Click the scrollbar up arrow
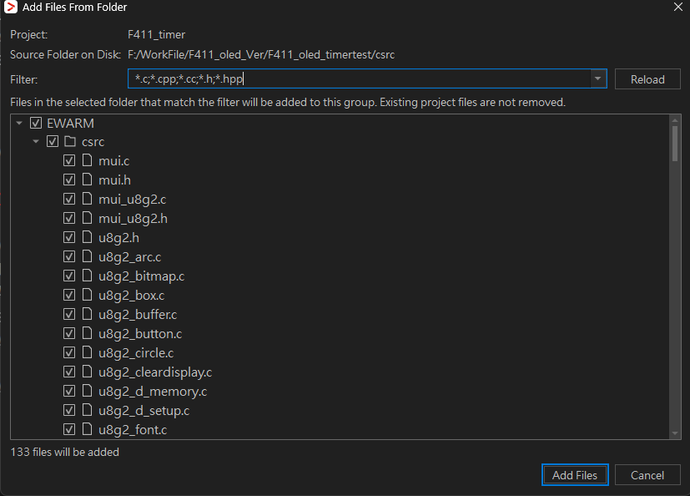The width and height of the screenshot is (690, 496). tap(675, 119)
